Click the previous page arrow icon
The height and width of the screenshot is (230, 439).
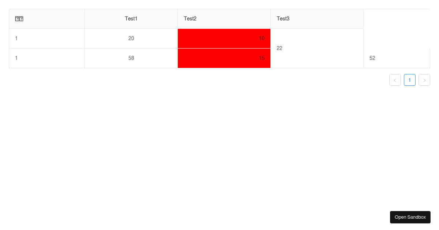[x=395, y=80]
